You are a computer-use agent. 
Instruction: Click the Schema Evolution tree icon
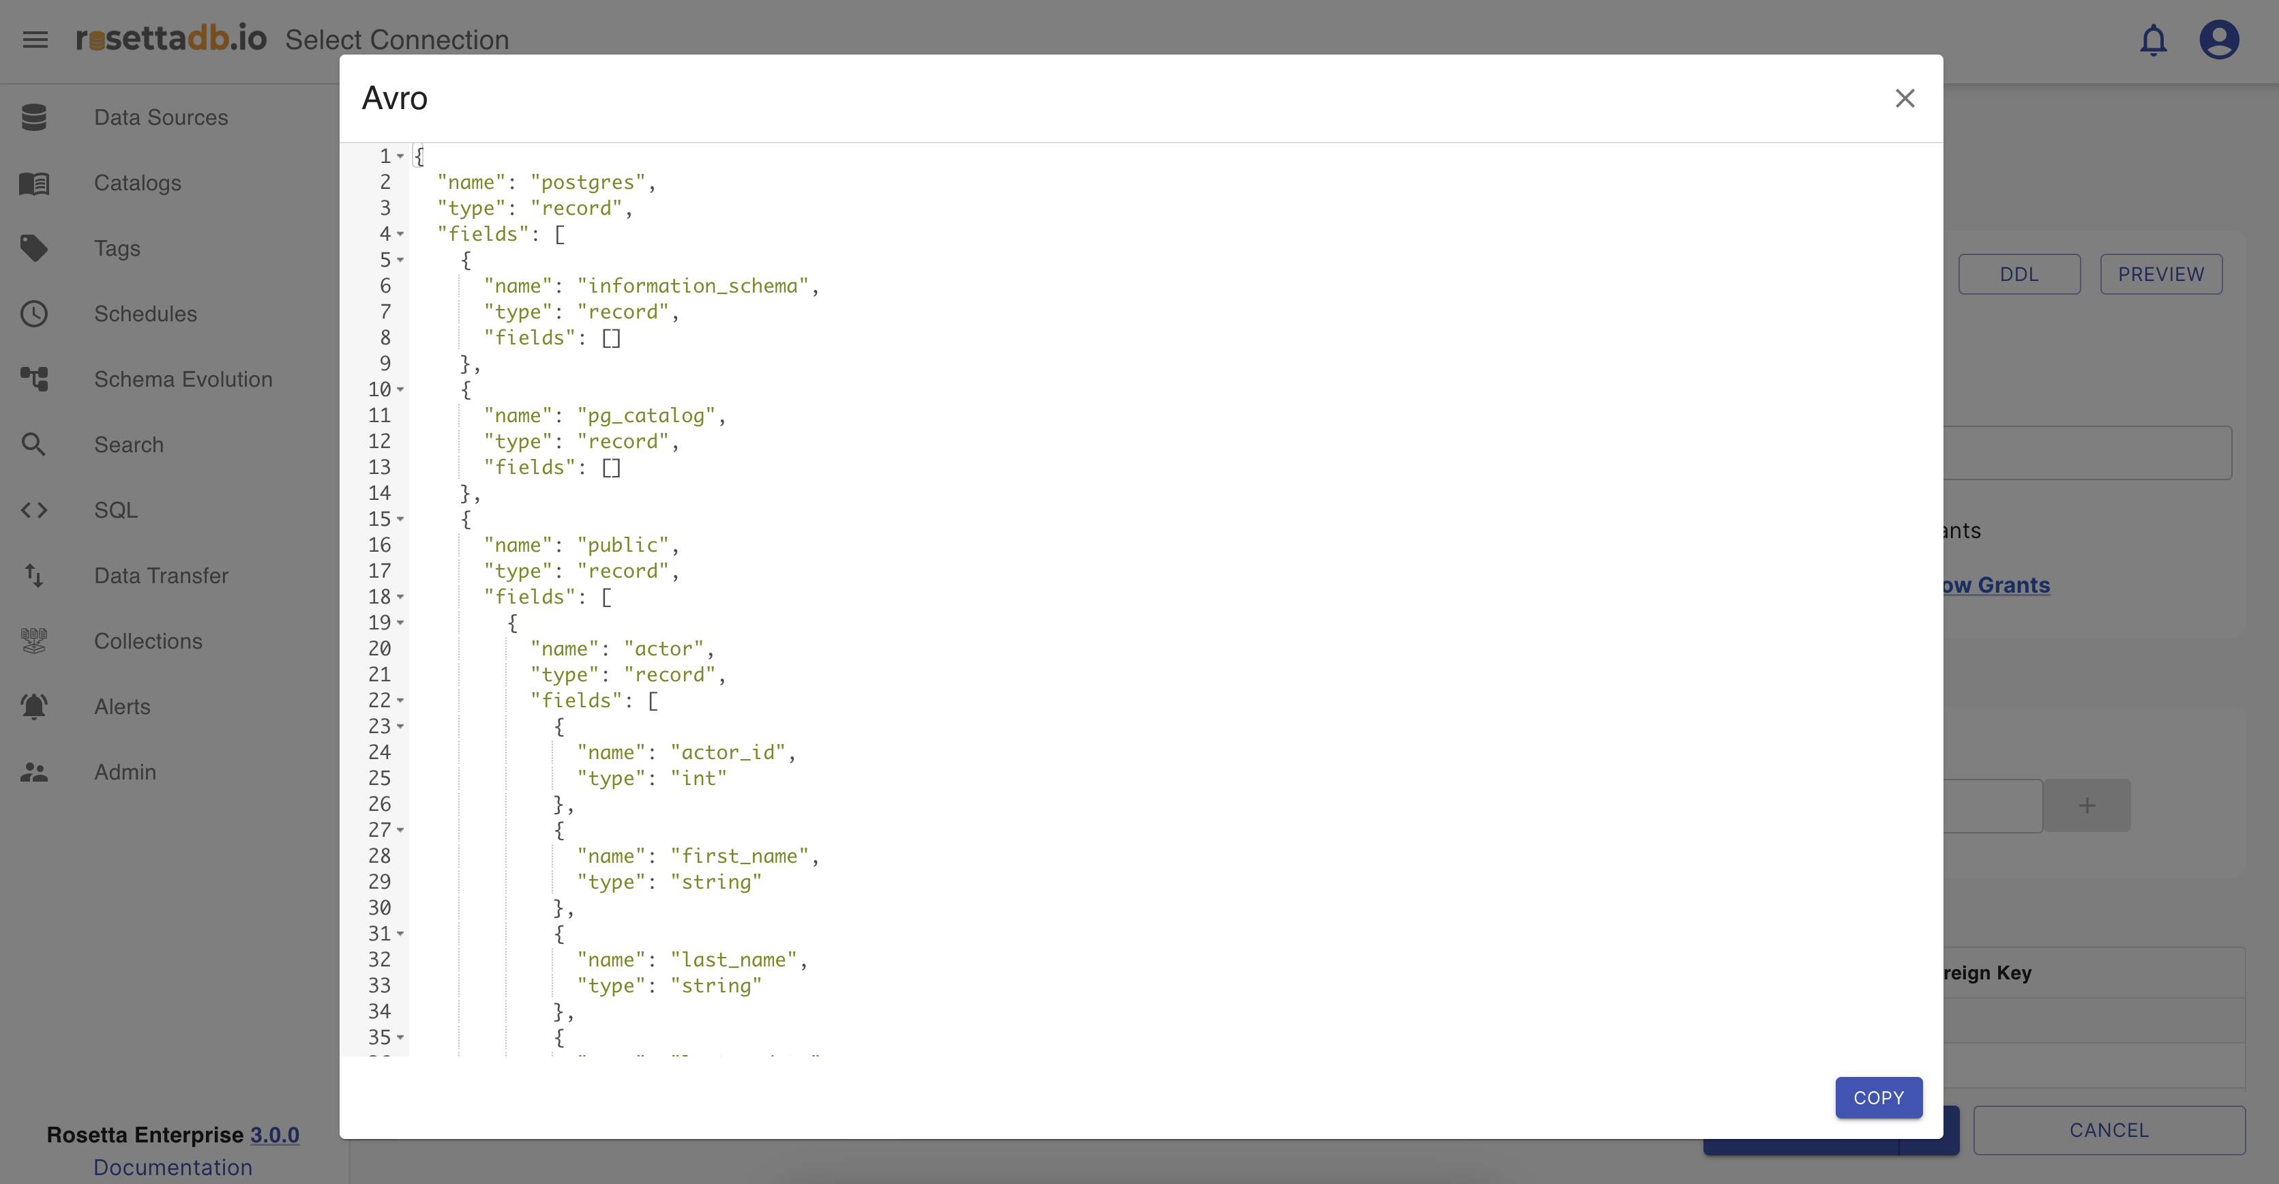(35, 380)
